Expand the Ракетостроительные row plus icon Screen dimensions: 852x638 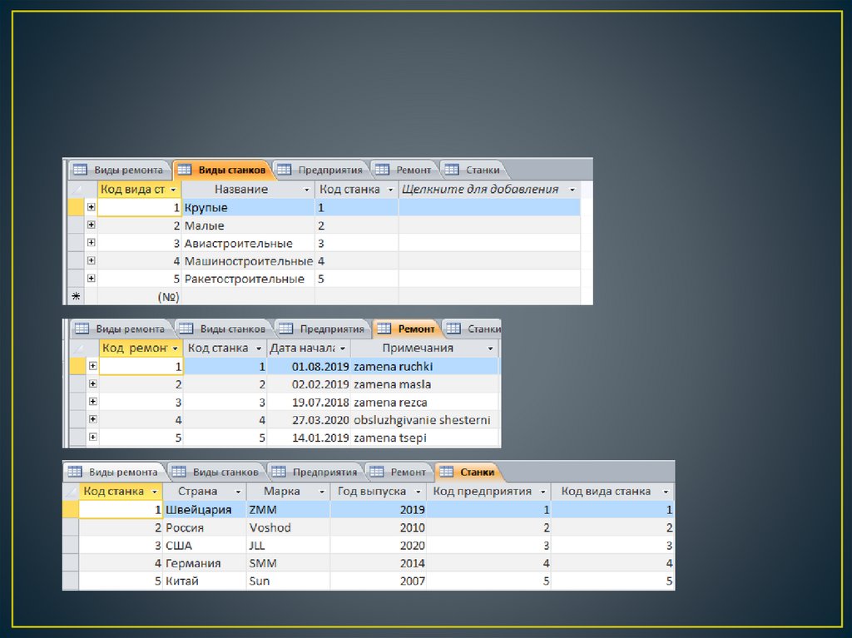[91, 279]
